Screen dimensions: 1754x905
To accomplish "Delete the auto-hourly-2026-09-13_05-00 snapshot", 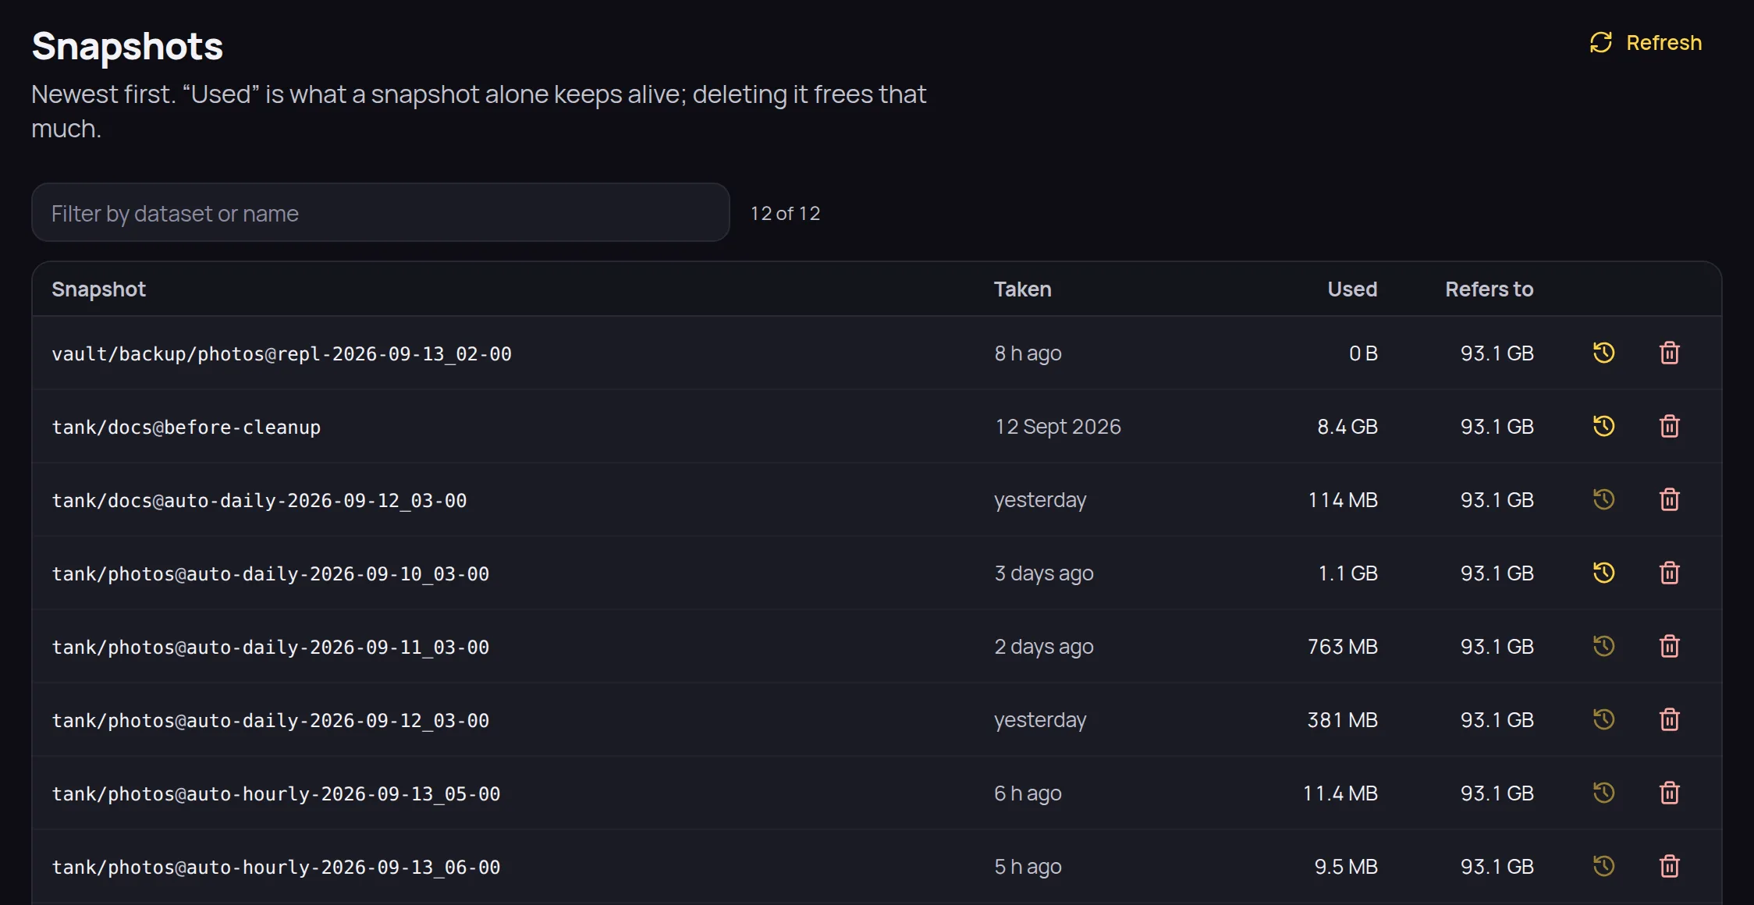I will (x=1669, y=793).
